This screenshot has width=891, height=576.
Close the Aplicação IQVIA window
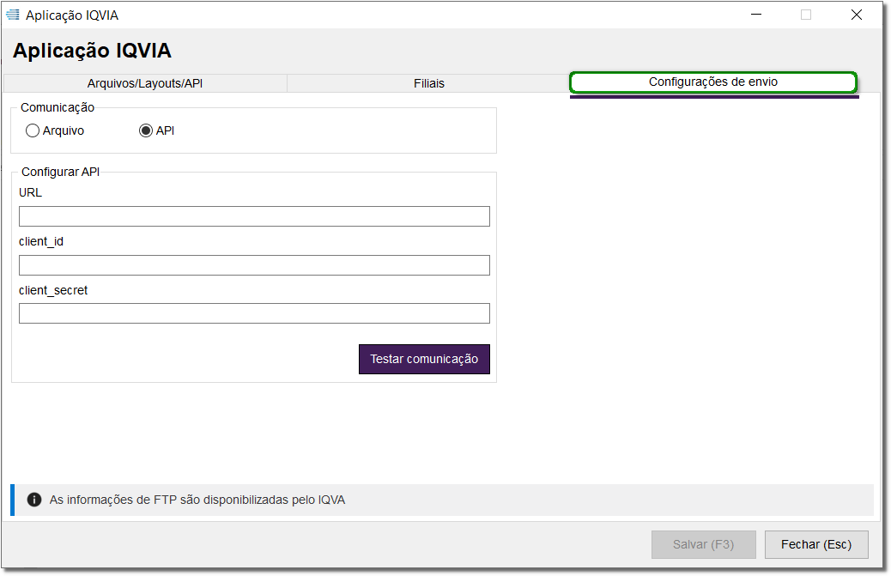coord(857,15)
